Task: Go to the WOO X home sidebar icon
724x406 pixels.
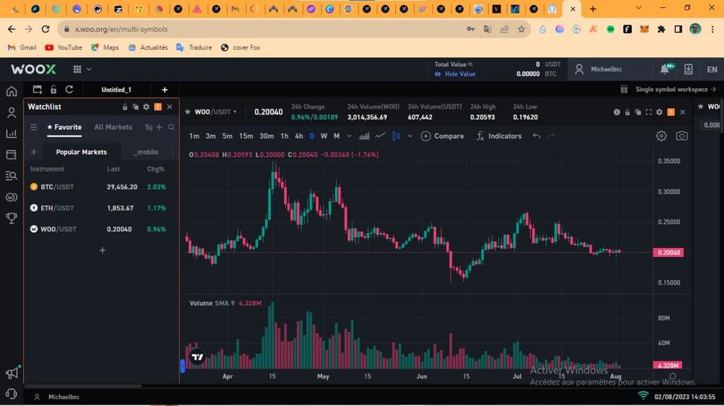Action: 11,91
